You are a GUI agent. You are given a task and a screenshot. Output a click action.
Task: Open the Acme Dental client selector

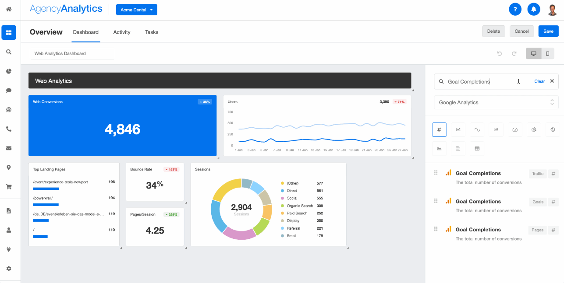[x=136, y=9]
